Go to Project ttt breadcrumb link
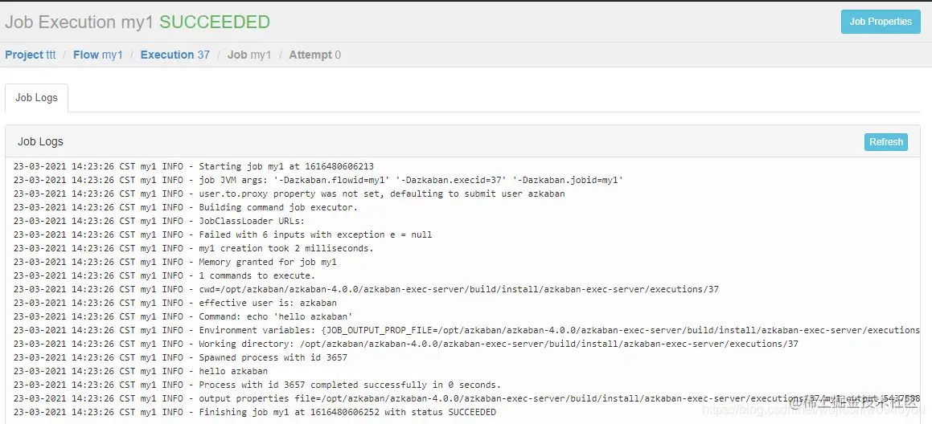932x424 pixels. click(31, 55)
